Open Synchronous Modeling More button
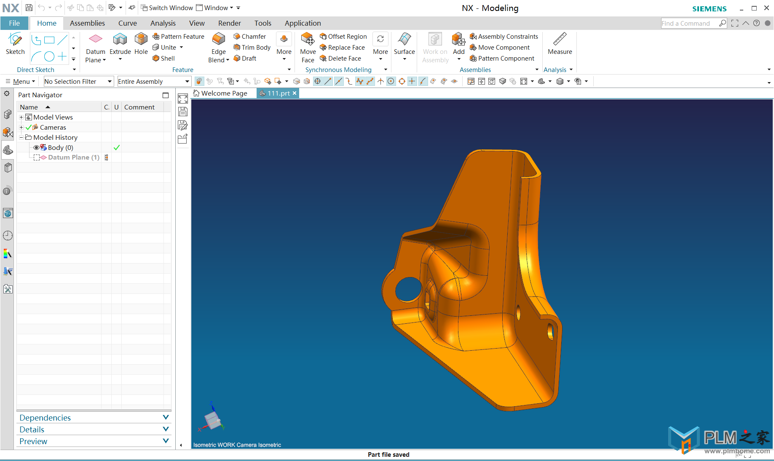This screenshot has height=461, width=774. [380, 46]
